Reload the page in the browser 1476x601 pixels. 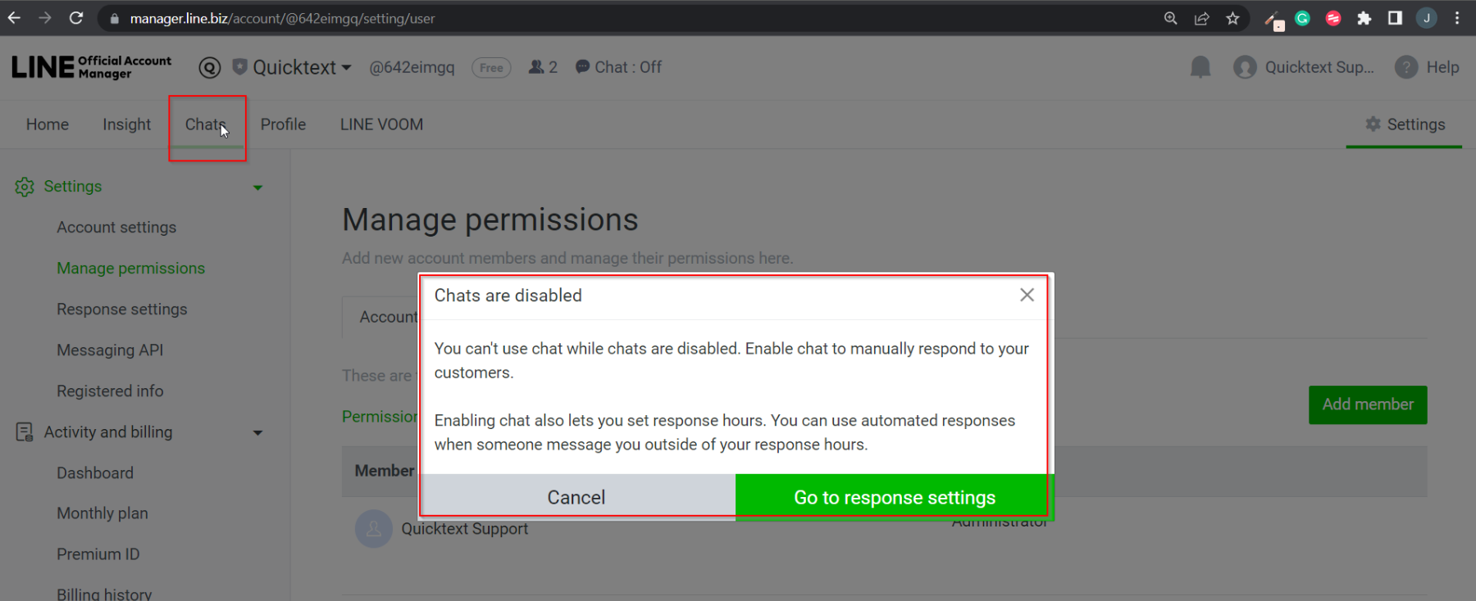point(76,18)
